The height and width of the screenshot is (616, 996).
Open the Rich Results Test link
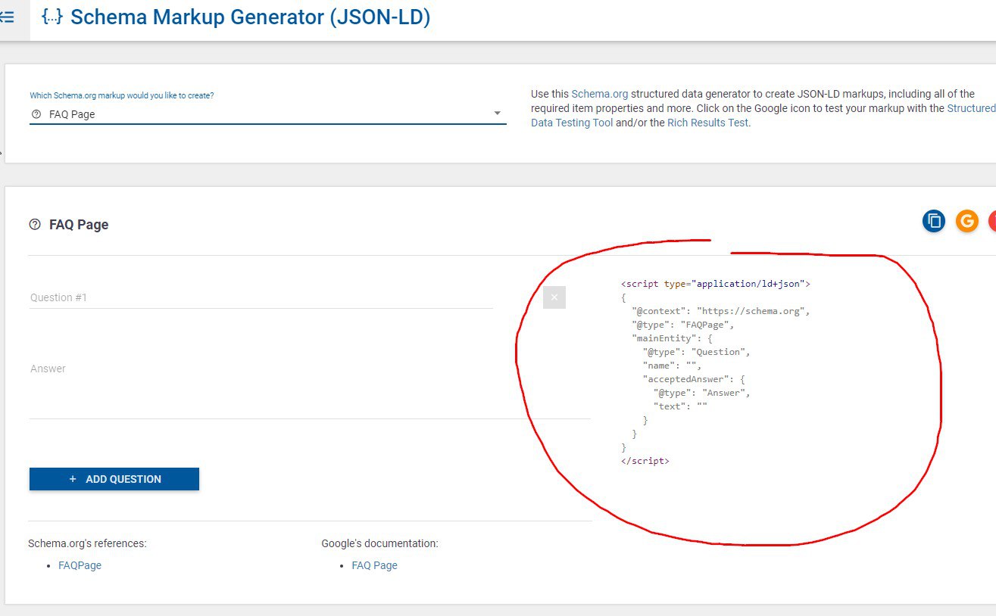point(707,123)
